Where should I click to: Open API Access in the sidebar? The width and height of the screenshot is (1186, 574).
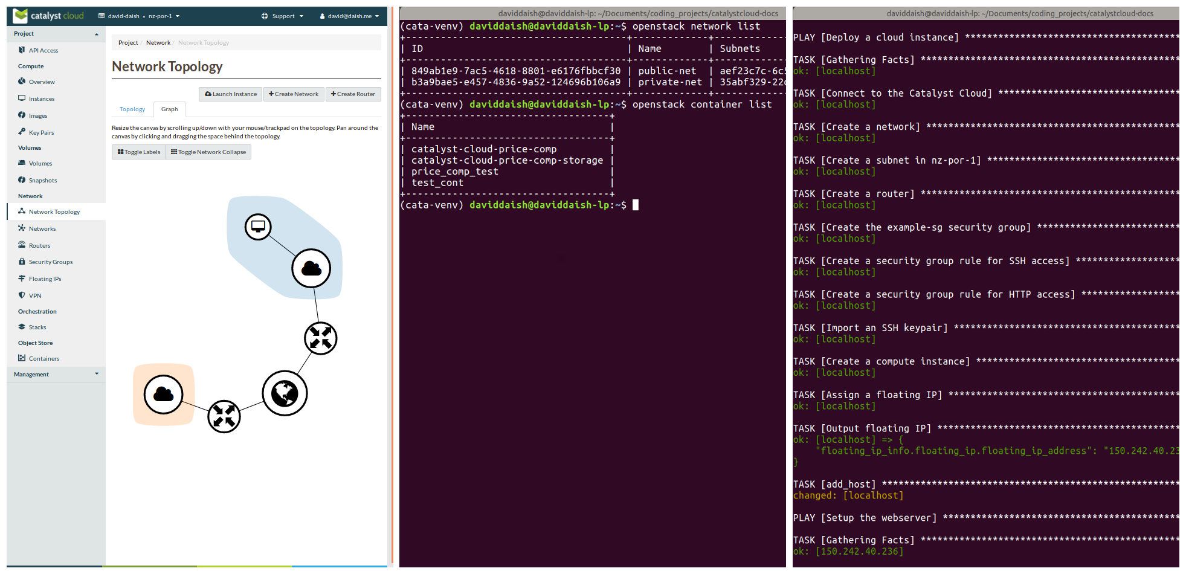click(x=39, y=50)
